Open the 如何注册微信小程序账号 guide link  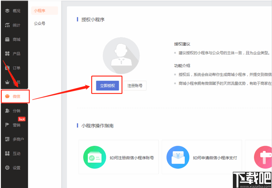pos(132,158)
